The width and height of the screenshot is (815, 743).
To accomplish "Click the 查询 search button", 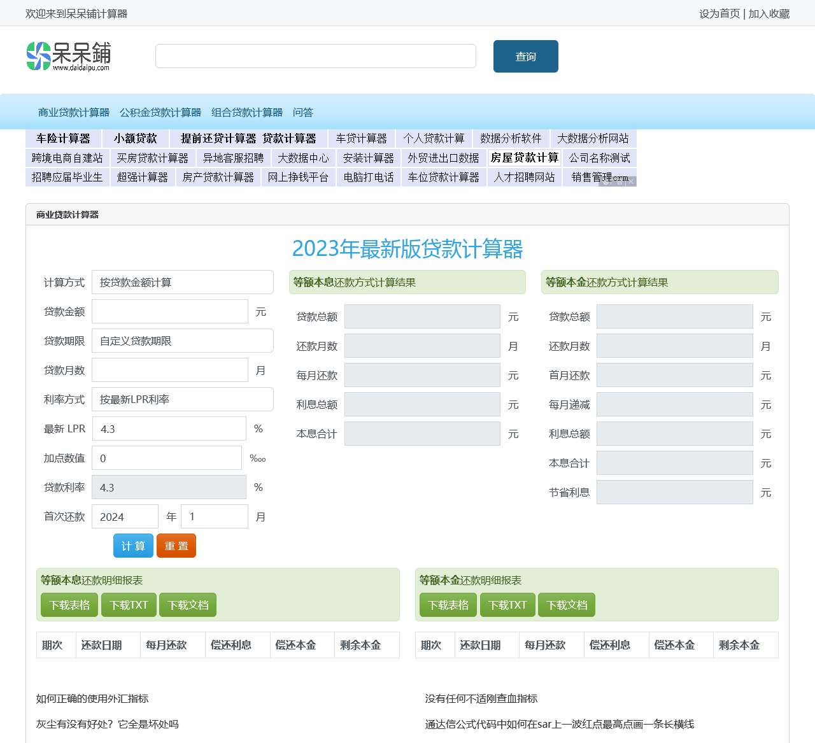I will pyautogui.click(x=525, y=57).
